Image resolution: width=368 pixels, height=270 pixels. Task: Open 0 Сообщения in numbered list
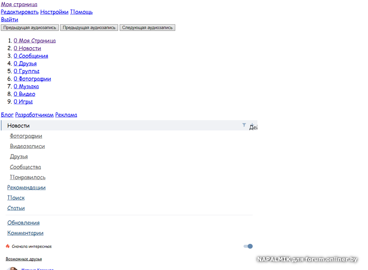coord(31,56)
